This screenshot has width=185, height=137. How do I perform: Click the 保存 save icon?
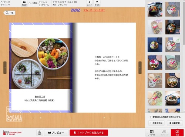[x=40, y=133]
